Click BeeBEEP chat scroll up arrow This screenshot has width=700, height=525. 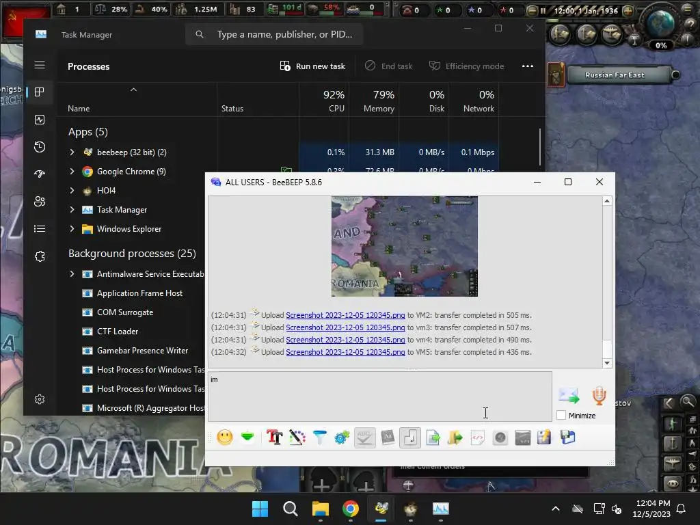coord(607,202)
